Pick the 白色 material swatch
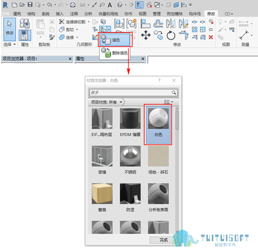The height and width of the screenshot is (250, 258). click(x=158, y=125)
